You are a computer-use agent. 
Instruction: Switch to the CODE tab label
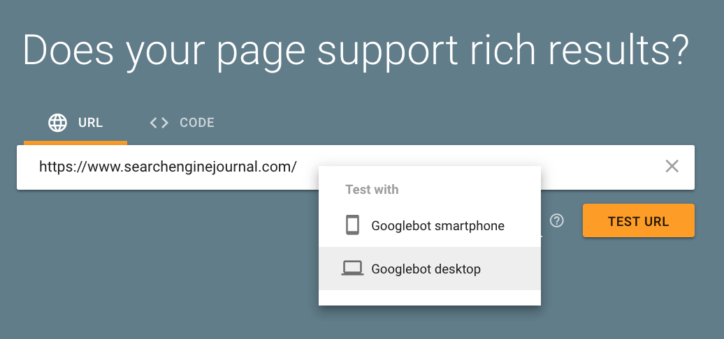[x=196, y=123]
